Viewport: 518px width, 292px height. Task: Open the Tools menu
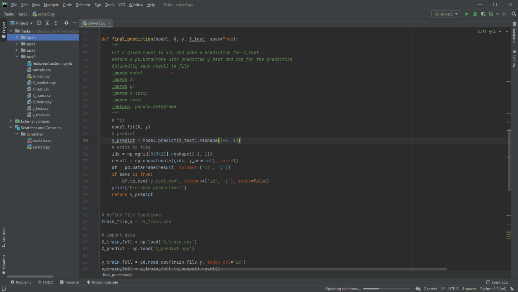[x=109, y=5]
